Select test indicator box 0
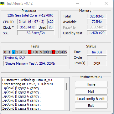Image resolution: width=114 pixels, height=114 pixels. coord(5,52)
